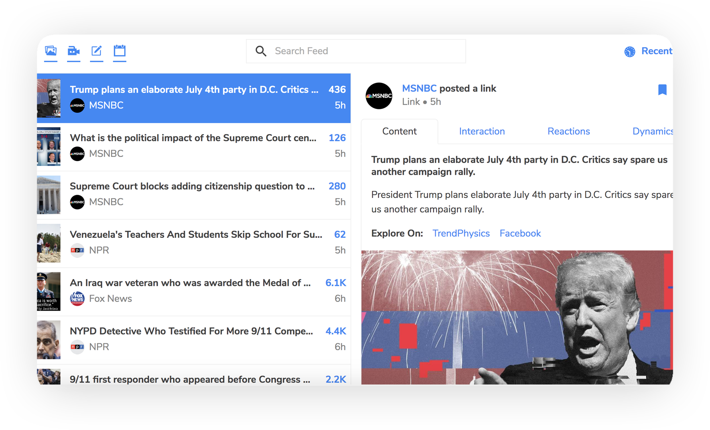This screenshot has width=710, height=430.
Task: Click MSNBC logo on Trump party row
Action: point(77,105)
